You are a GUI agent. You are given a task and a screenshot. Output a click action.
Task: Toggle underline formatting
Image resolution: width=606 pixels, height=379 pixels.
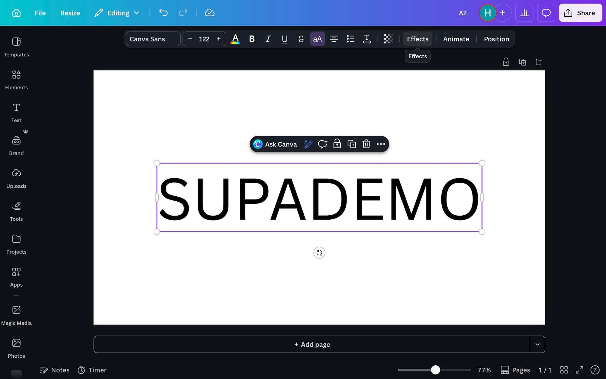[x=284, y=39]
